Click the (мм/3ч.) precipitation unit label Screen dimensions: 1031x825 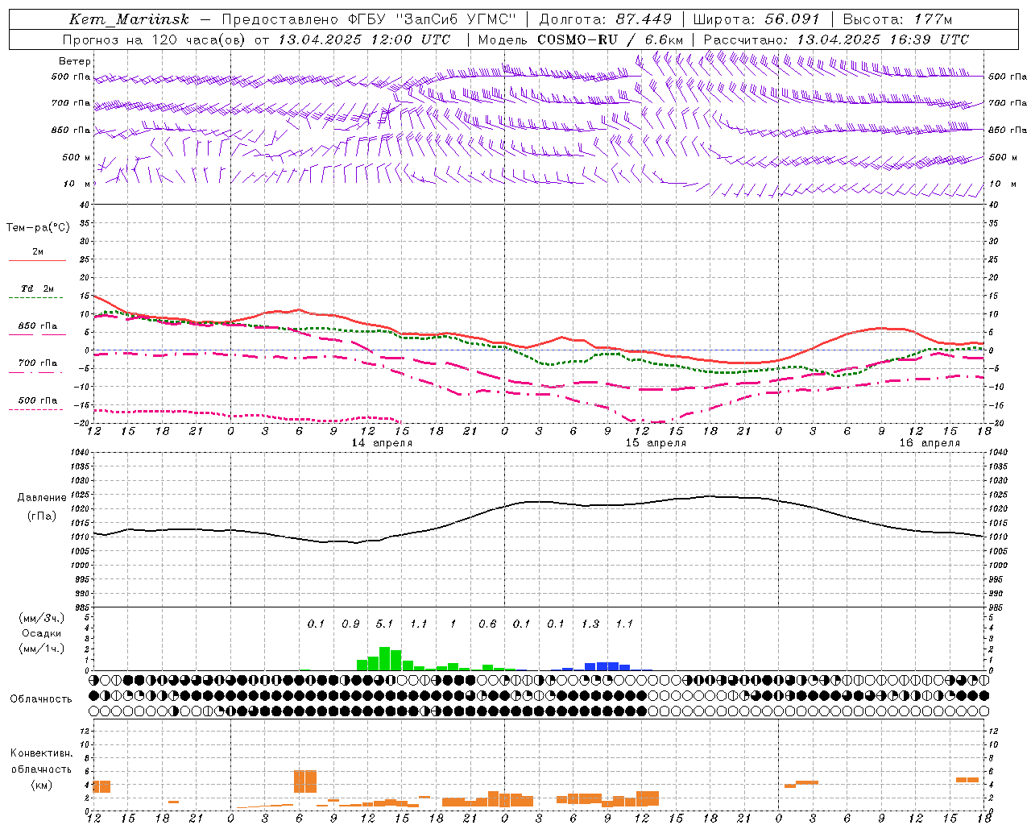[x=41, y=618]
